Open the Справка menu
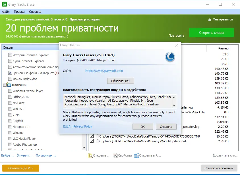This screenshot has width=240, height=175. click(35, 12)
